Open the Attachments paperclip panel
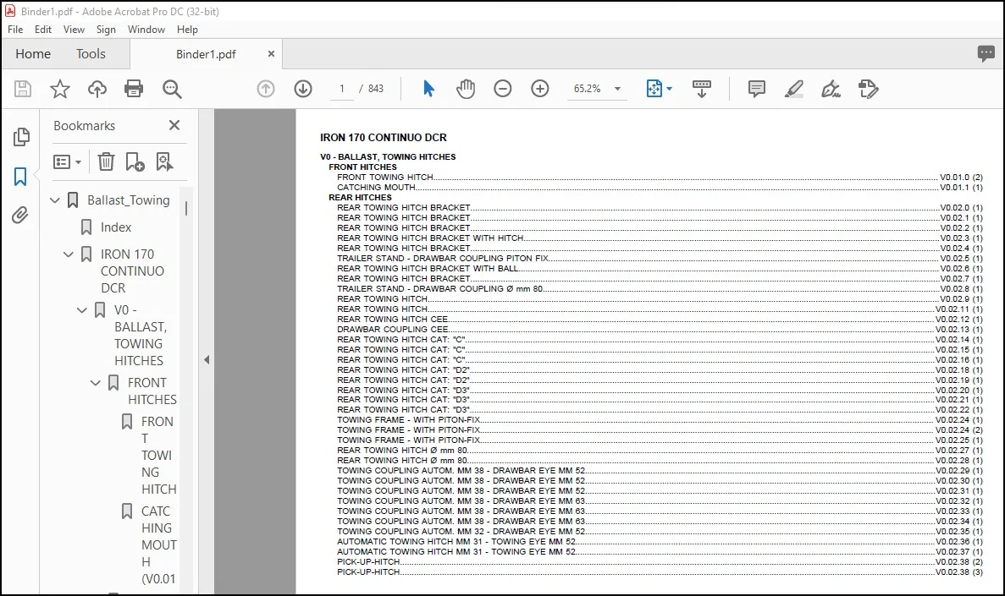Screen dimensions: 1005x596 (20, 215)
